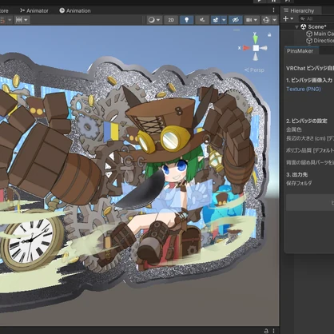
Task: Click the 長辺の大きさ (cm) label
Action: pos(306,138)
